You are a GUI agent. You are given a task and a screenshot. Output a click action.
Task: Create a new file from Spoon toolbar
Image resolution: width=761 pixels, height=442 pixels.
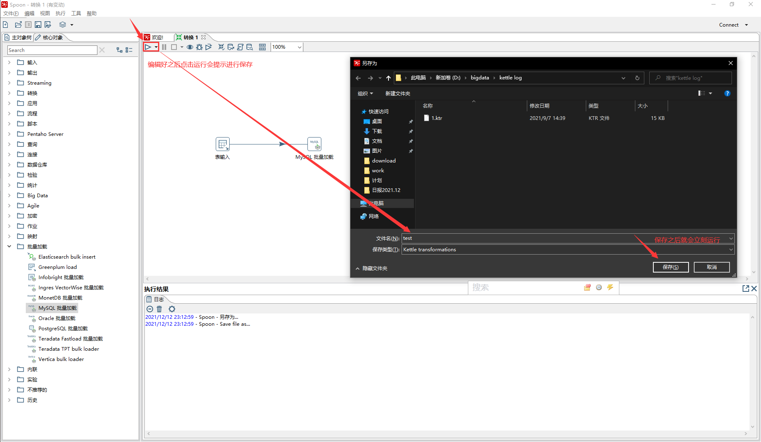6,25
